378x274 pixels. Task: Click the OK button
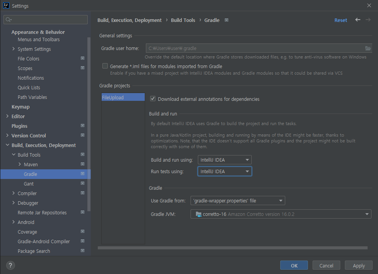click(x=294, y=265)
